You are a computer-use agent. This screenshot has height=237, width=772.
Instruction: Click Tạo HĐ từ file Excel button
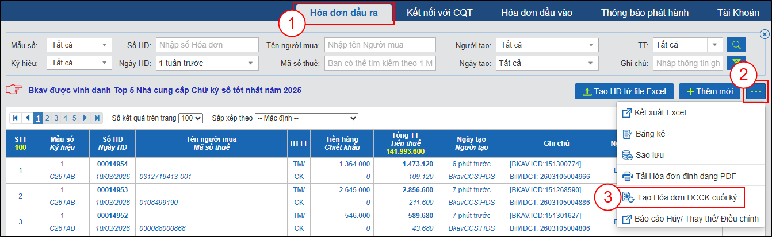pyautogui.click(x=624, y=91)
